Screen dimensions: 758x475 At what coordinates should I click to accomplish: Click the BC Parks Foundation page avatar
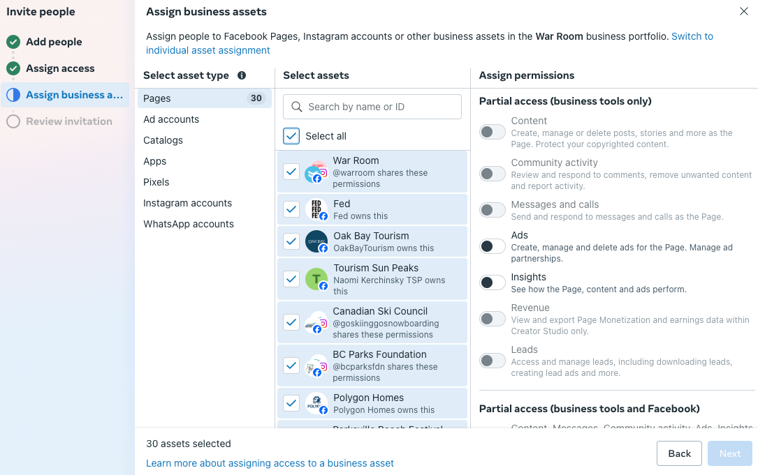pyautogui.click(x=316, y=365)
